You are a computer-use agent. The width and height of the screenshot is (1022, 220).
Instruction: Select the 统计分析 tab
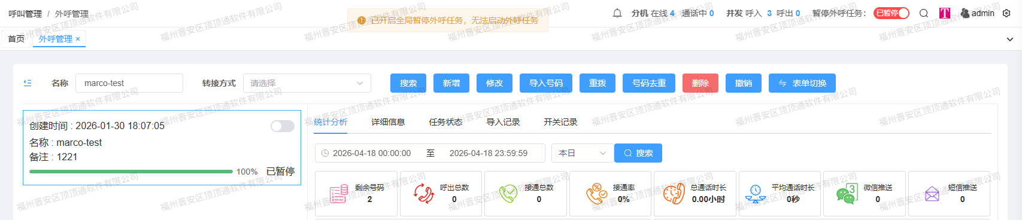click(330, 122)
